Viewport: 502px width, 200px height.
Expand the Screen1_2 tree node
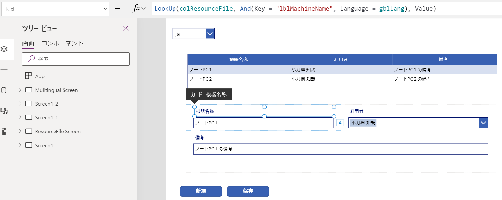pos(20,104)
